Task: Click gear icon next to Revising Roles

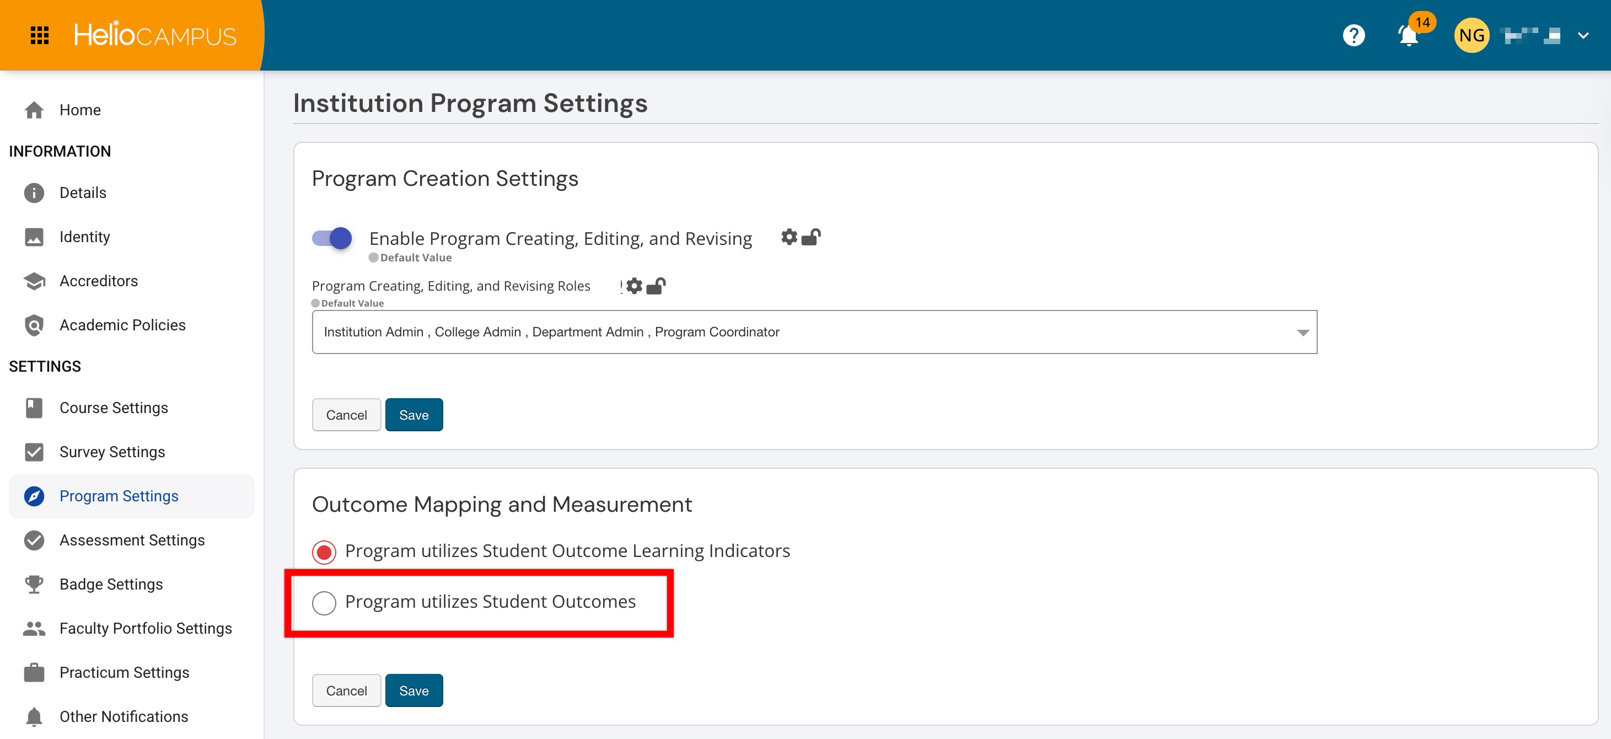Action: pyautogui.click(x=634, y=286)
